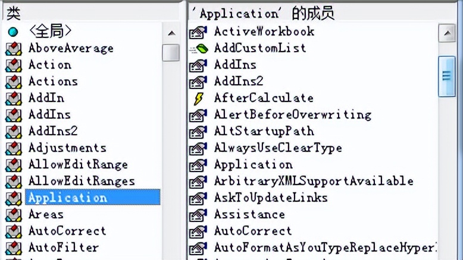Click the class icon beside AllowEditRanges
The width and height of the screenshot is (463, 260).
[x=14, y=182]
